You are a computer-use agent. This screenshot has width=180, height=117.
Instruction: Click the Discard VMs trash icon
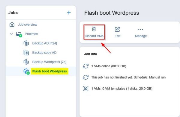pyautogui.click(x=94, y=29)
